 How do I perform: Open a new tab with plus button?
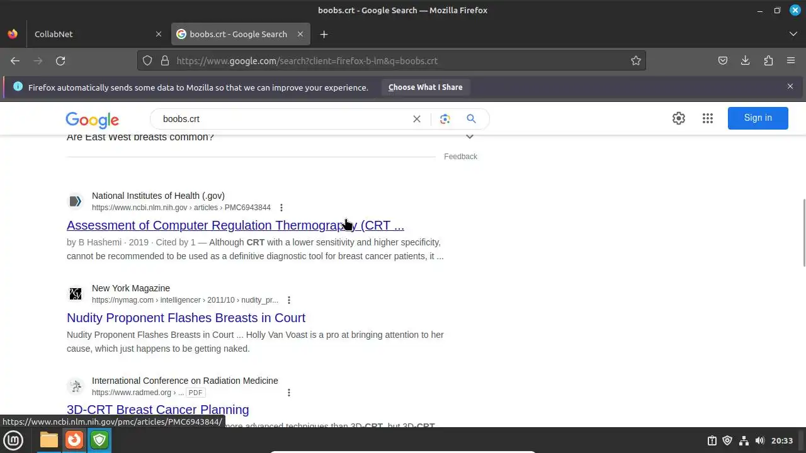(x=324, y=34)
